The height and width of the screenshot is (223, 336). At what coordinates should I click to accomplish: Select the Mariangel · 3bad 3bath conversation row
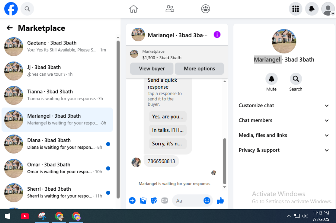(57, 120)
